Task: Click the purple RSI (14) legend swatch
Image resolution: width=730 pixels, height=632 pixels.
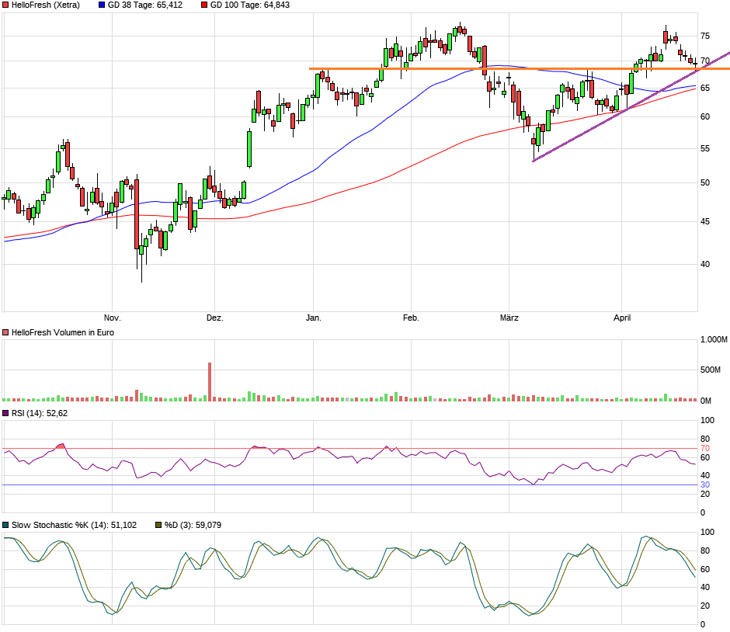Action: tap(5, 413)
